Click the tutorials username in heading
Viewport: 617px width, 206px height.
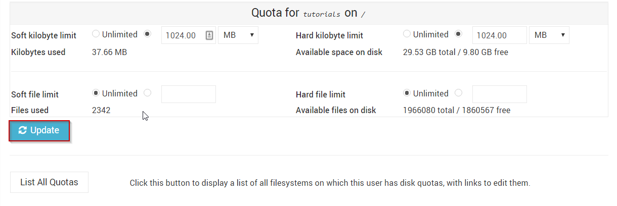(x=322, y=14)
